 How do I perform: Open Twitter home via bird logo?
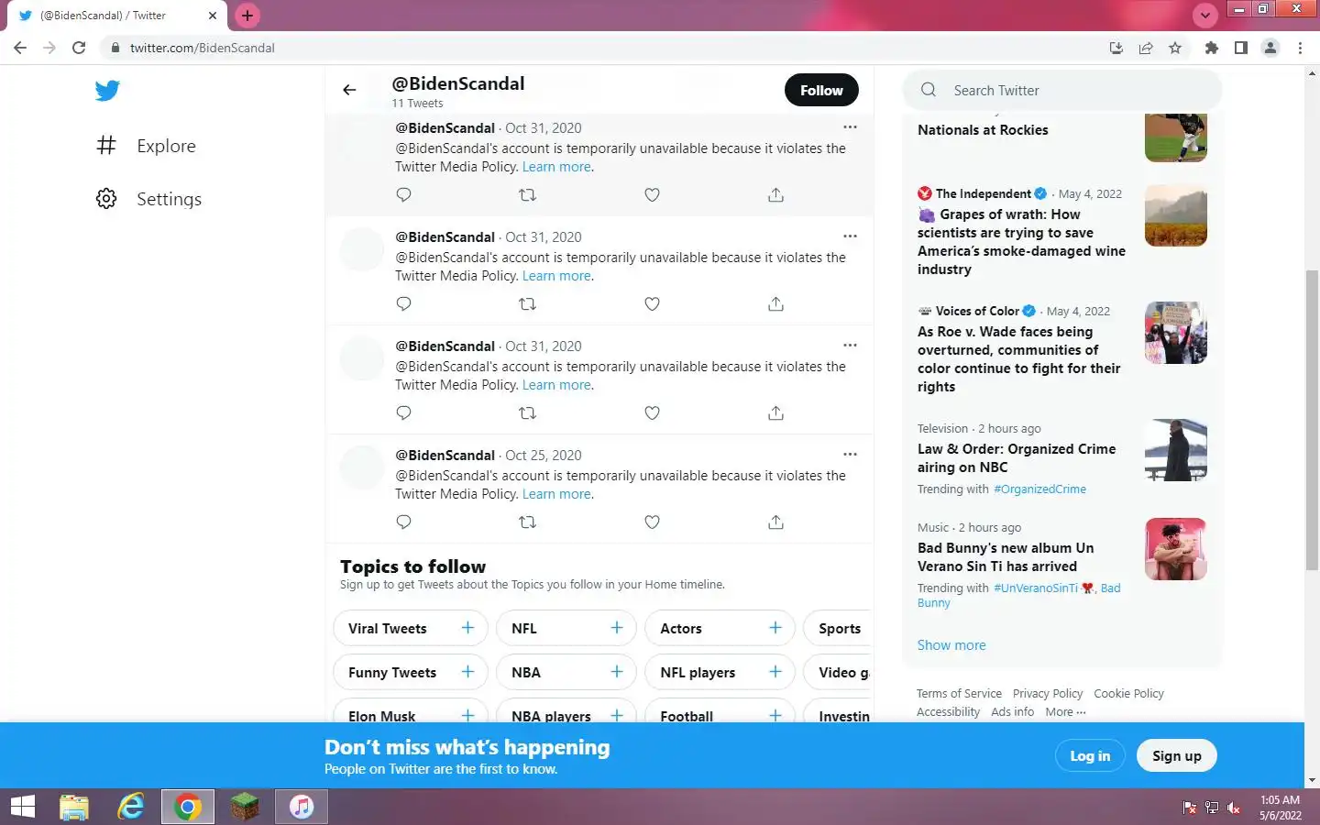107,90
